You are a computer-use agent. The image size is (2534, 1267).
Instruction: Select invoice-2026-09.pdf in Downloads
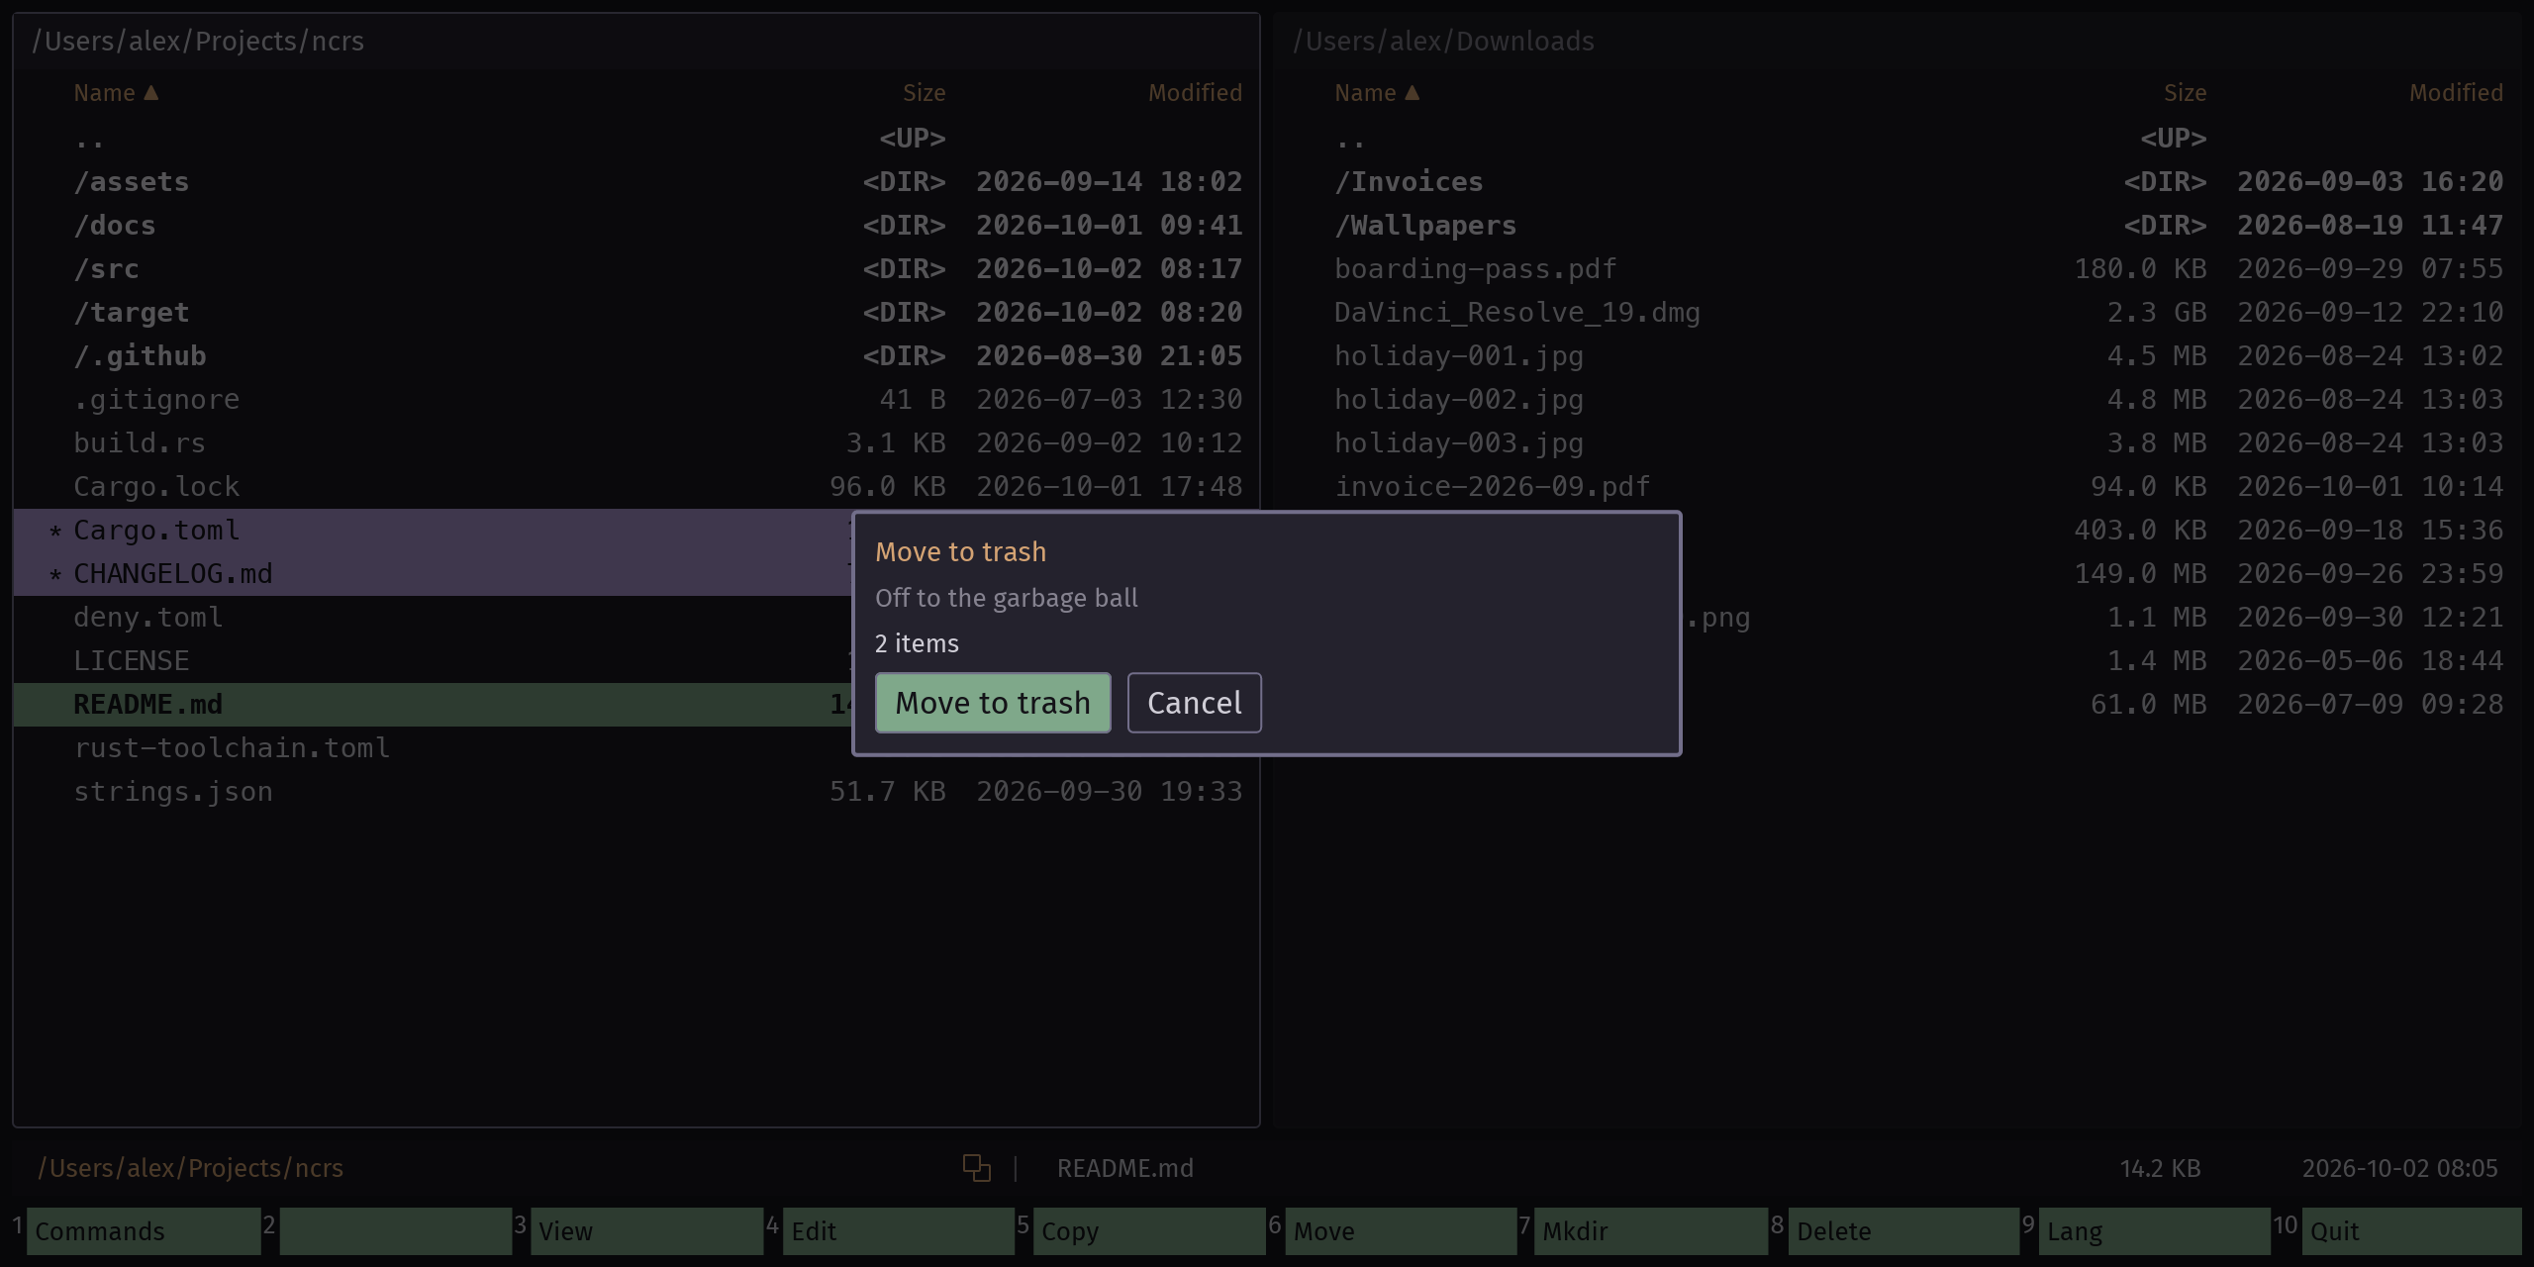(1898, 487)
